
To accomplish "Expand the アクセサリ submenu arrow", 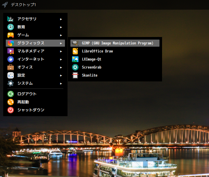I will click(61, 19).
